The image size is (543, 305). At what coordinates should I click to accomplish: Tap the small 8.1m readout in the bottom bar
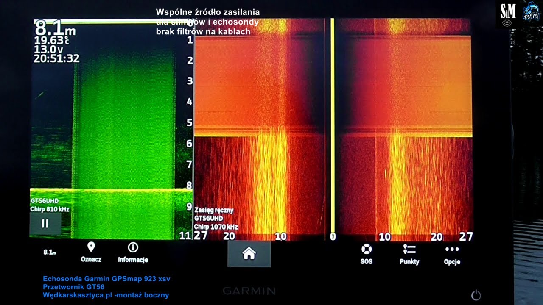[x=49, y=252]
